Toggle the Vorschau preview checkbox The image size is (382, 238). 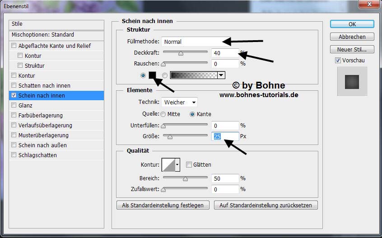click(x=338, y=61)
